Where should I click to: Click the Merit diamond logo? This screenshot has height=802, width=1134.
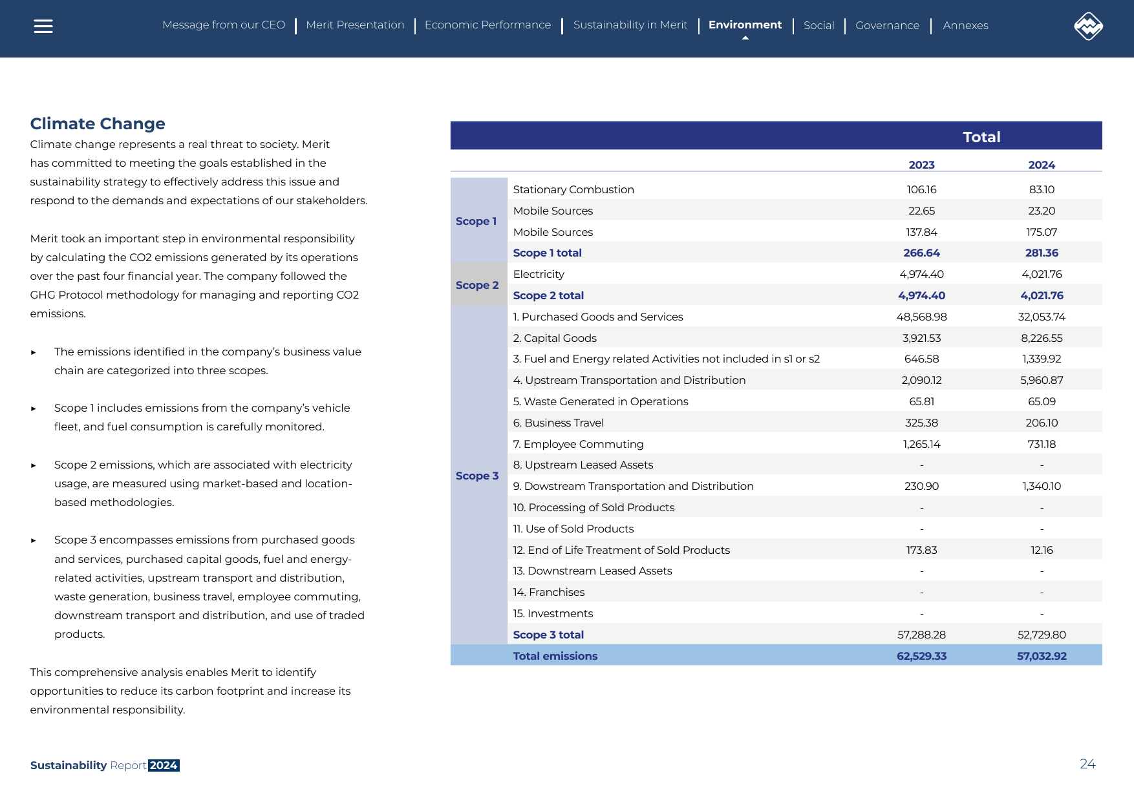pos(1088,26)
